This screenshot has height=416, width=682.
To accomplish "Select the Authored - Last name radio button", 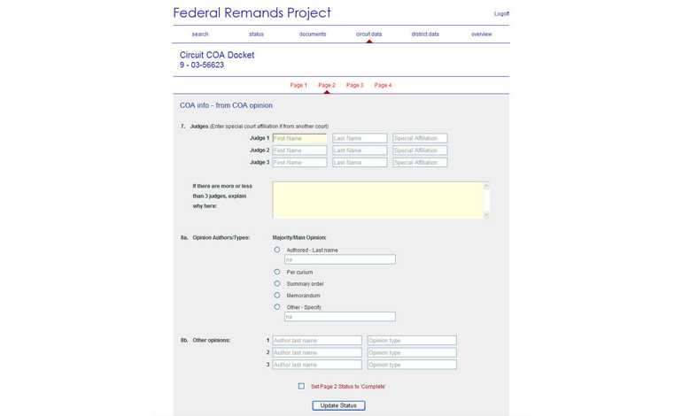I will click(277, 250).
